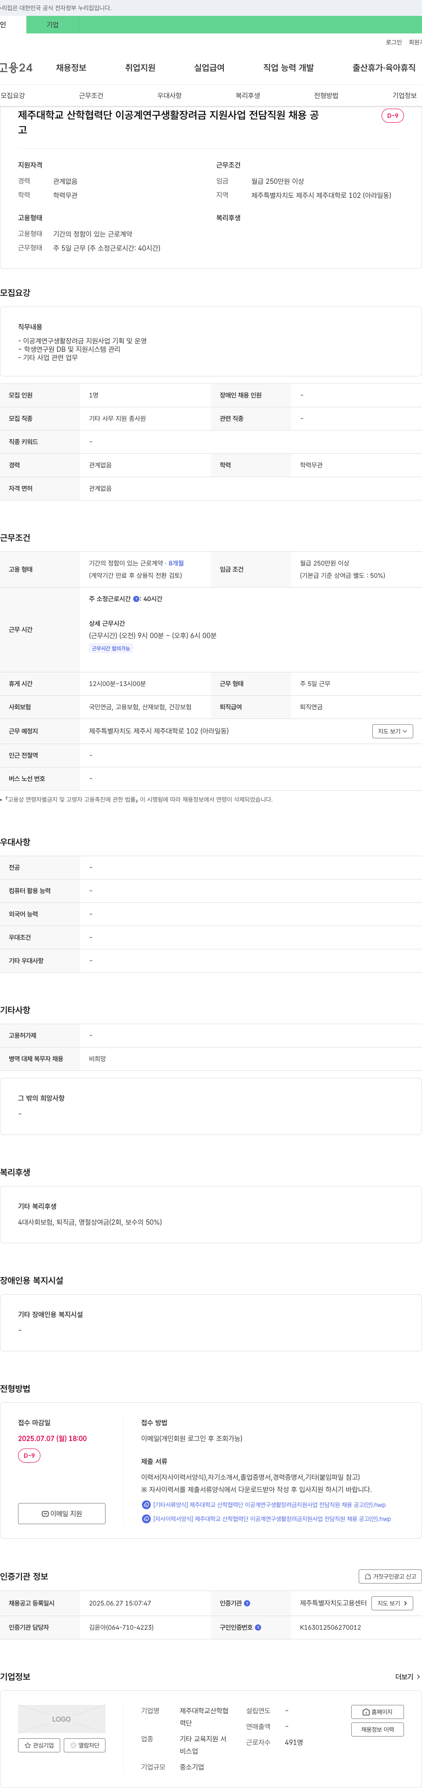The width and height of the screenshot is (422, 1788).
Task: Click the job posting title heading
Action: (169, 122)
